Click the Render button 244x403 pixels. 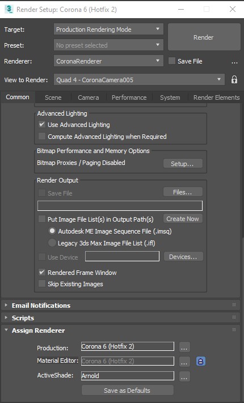click(x=204, y=37)
